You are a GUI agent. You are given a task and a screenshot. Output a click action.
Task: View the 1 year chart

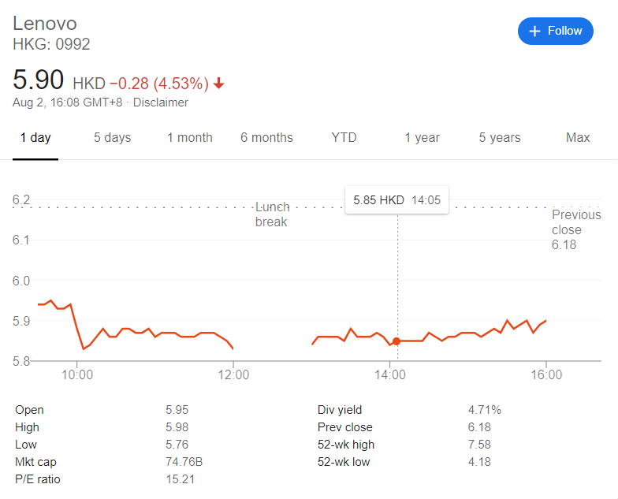point(422,138)
